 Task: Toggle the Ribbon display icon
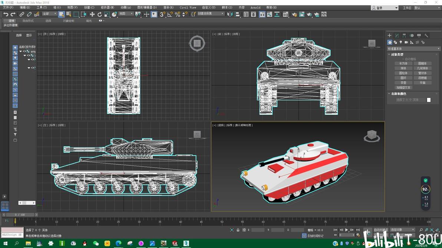[262, 14]
